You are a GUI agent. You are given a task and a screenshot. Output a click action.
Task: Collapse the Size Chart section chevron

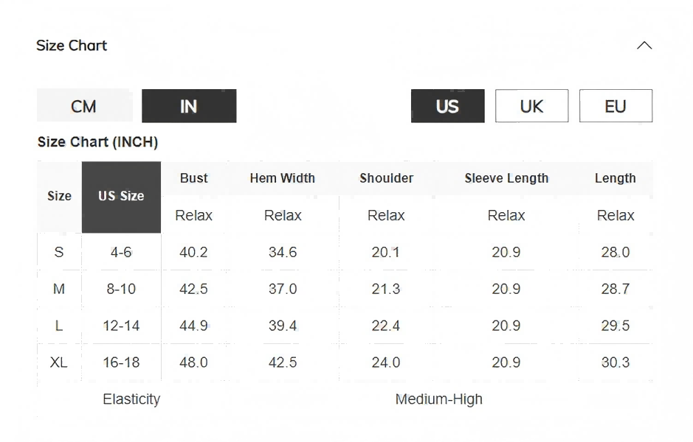pos(644,46)
